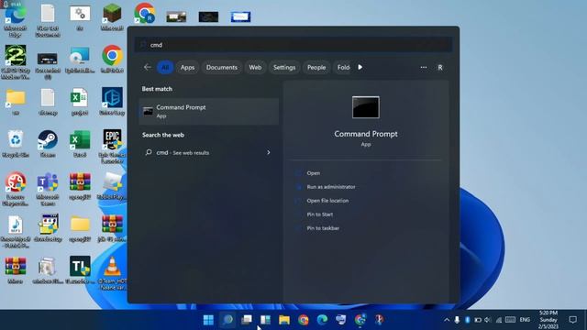The width and height of the screenshot is (587, 330).
Task: Open the notification center icon
Action: pos(572,320)
